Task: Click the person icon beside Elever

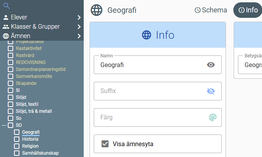Action: pyautogui.click(x=6, y=17)
